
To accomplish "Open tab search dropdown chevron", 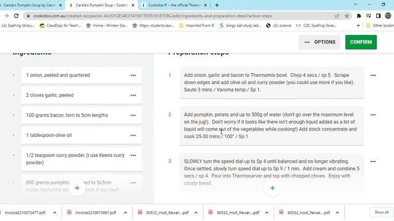I will point(356,4).
